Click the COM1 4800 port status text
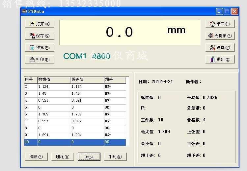 [x=87, y=56]
